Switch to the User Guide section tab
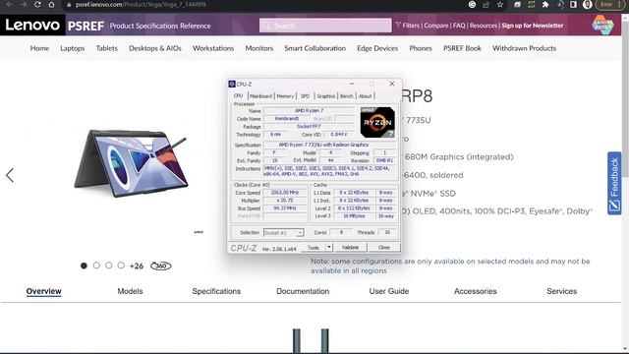This screenshot has height=354, width=629. (389, 291)
